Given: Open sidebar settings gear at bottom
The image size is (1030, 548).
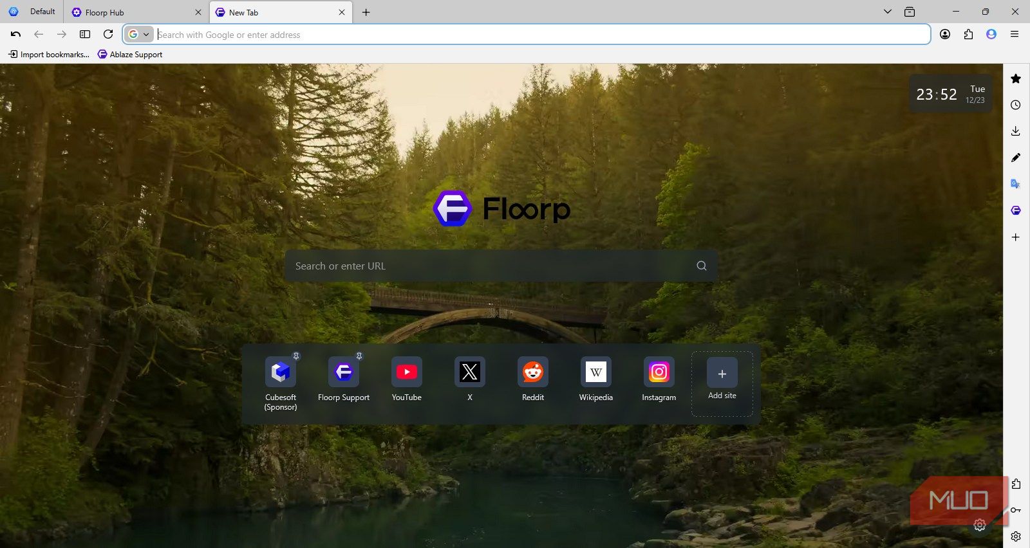Looking at the screenshot, I should click(1016, 536).
